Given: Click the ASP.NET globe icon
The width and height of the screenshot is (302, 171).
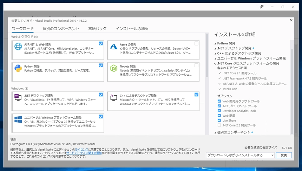Looking at the screenshot, I should 18,47.
